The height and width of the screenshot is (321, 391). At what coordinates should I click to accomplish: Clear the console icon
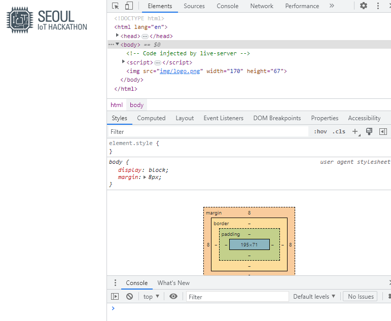point(129,296)
